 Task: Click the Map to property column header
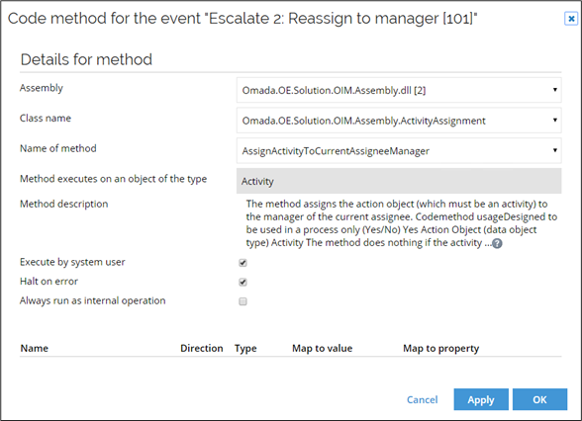pos(441,348)
